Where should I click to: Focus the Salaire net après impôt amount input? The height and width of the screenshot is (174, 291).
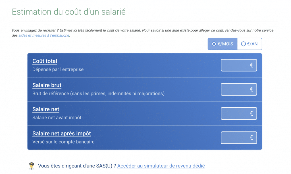(239, 137)
